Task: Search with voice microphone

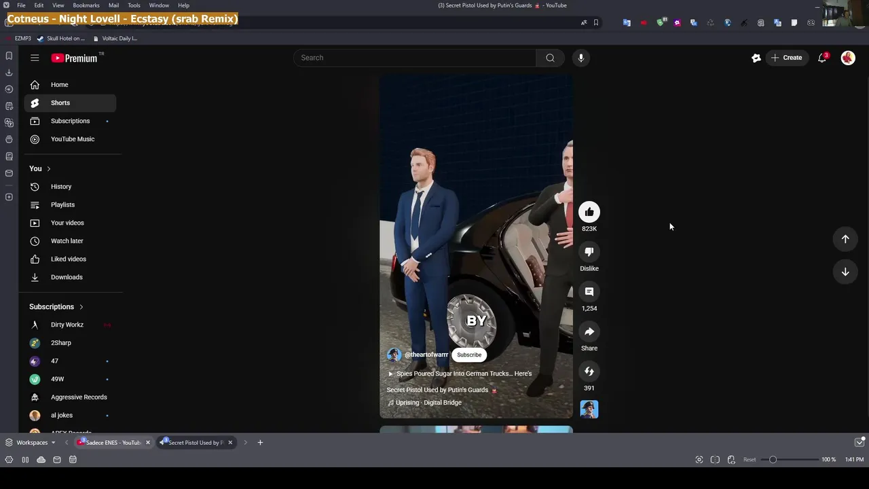Action: [581, 58]
